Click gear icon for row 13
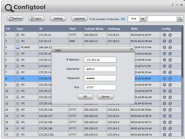The height and width of the screenshot is (139, 185). point(164,110)
